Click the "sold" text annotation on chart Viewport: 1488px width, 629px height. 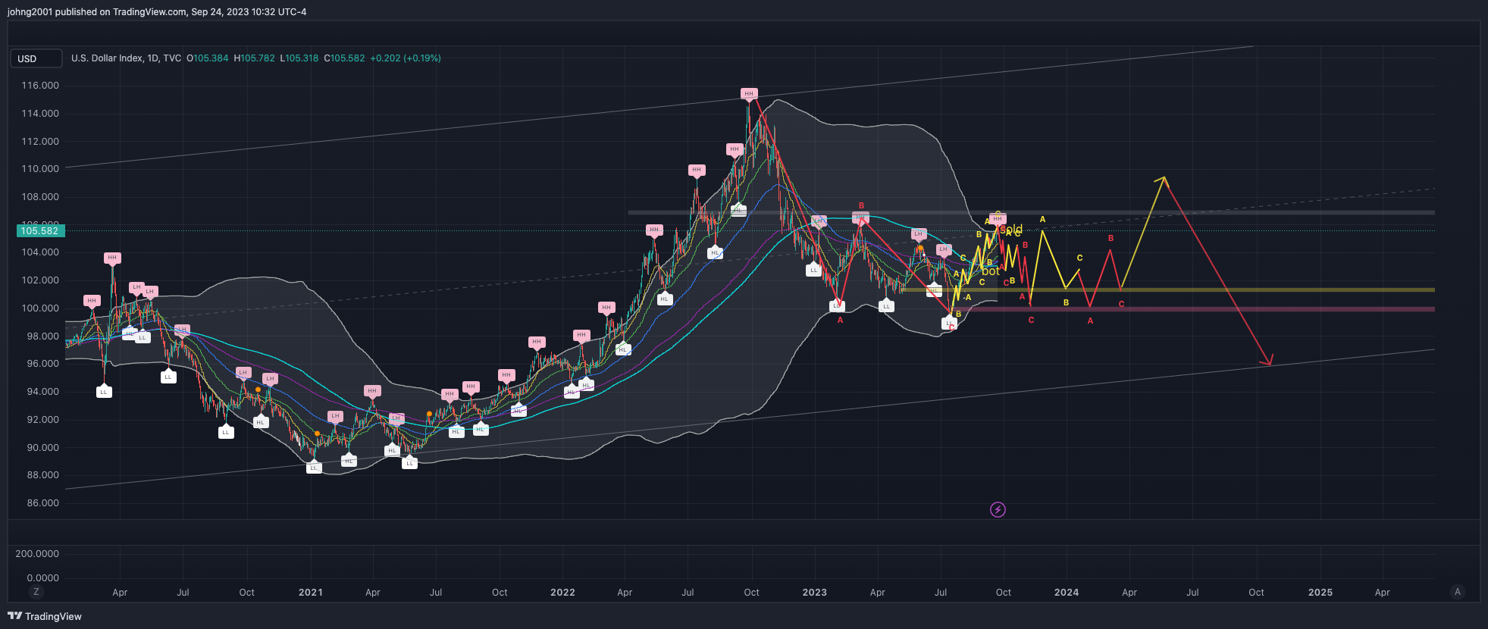point(1012,229)
